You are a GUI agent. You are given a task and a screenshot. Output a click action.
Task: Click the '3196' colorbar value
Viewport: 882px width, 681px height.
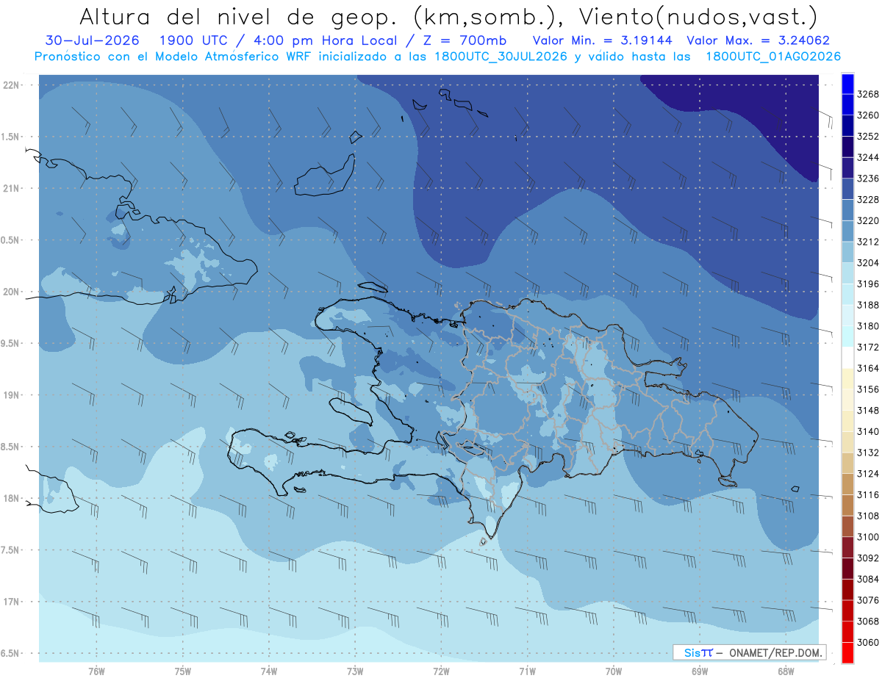coord(868,284)
